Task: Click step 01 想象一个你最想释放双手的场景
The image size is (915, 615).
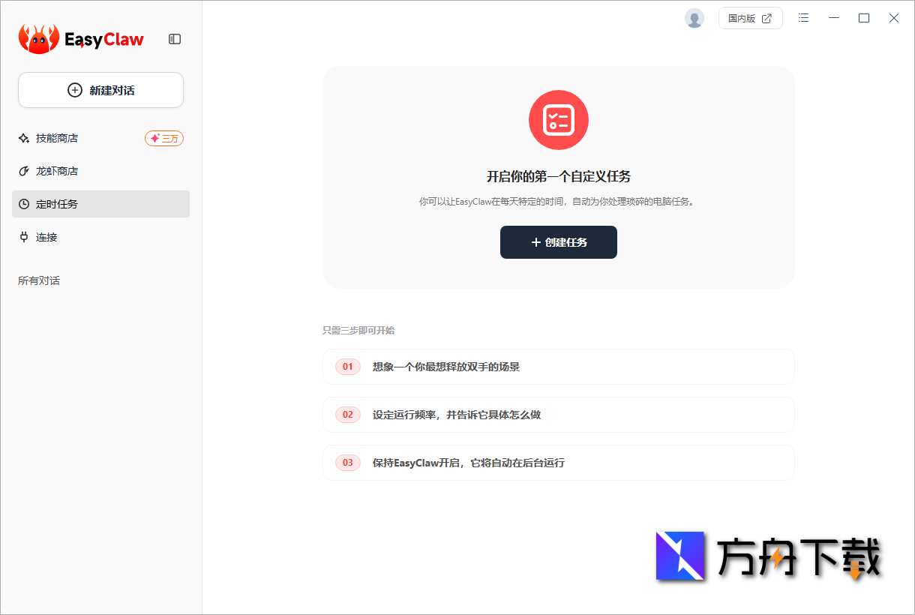Action: click(559, 367)
